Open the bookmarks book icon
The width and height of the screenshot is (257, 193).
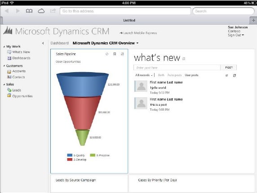click(x=29, y=11)
